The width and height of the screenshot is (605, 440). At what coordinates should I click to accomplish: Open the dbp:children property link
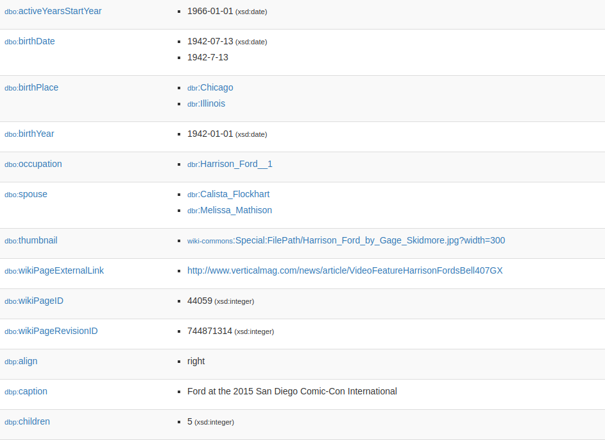tap(27, 421)
